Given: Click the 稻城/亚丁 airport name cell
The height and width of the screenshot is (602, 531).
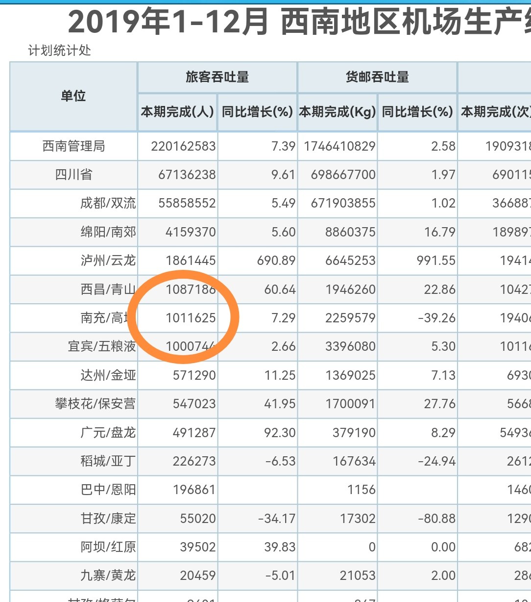Looking at the screenshot, I should [108, 461].
